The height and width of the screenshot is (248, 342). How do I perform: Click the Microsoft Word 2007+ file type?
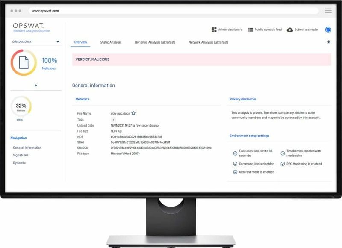(x=125, y=154)
